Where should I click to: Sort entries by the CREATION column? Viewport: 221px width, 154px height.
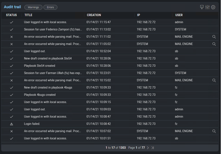94,15
